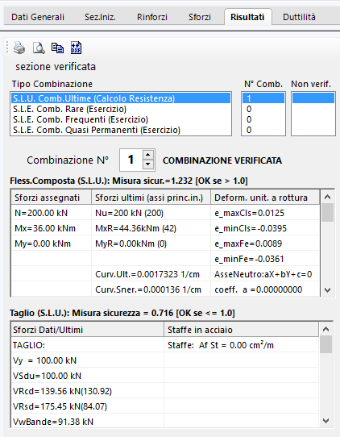340x437 pixels.
Task: Click the Staffe in acciaio header
Action: point(241,330)
